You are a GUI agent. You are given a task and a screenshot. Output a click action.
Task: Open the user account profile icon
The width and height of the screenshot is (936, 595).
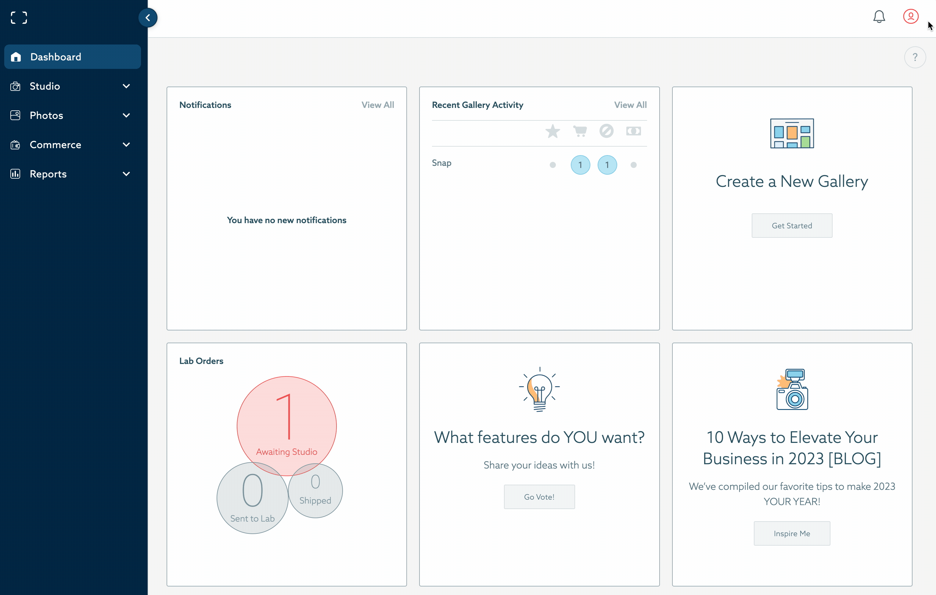(910, 17)
